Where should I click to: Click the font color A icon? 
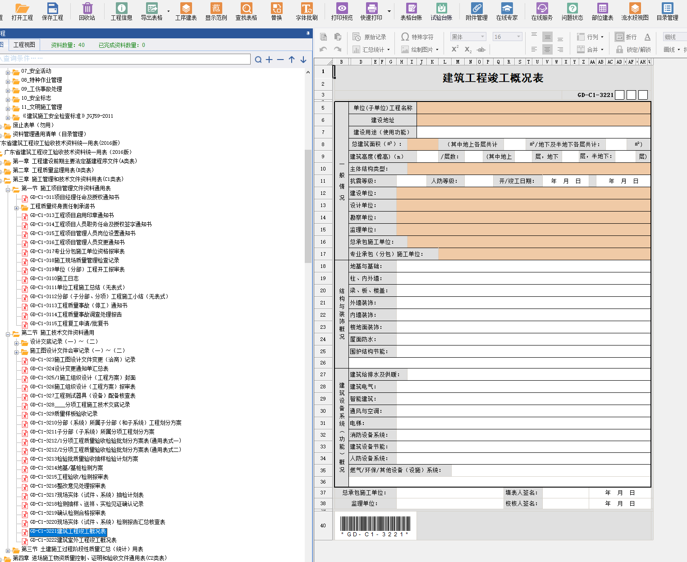click(x=647, y=37)
